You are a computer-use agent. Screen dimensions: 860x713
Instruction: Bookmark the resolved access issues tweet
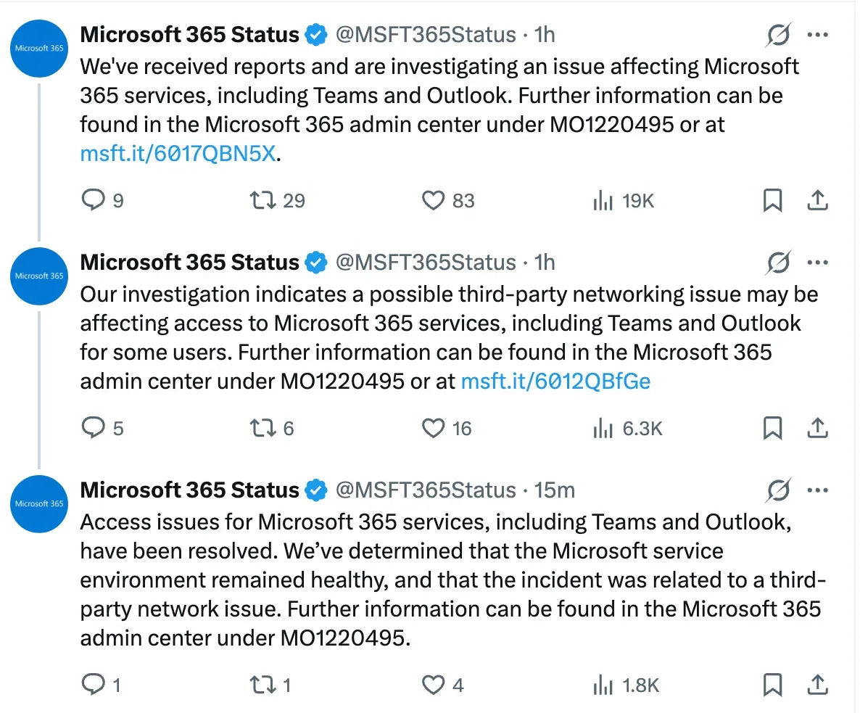773,685
